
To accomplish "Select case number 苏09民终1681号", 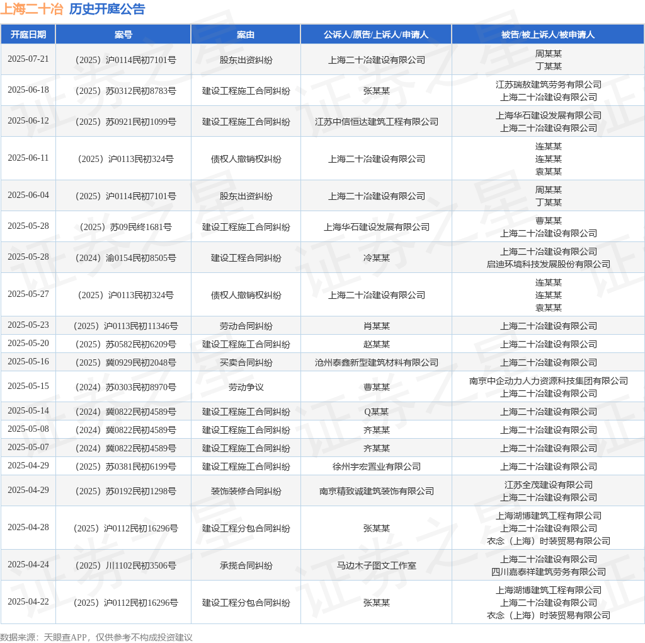I will point(125,227).
